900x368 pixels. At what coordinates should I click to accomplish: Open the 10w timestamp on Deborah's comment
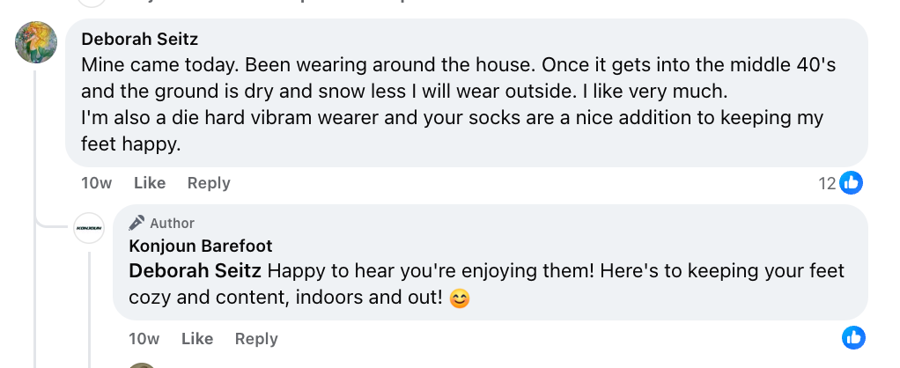[96, 183]
